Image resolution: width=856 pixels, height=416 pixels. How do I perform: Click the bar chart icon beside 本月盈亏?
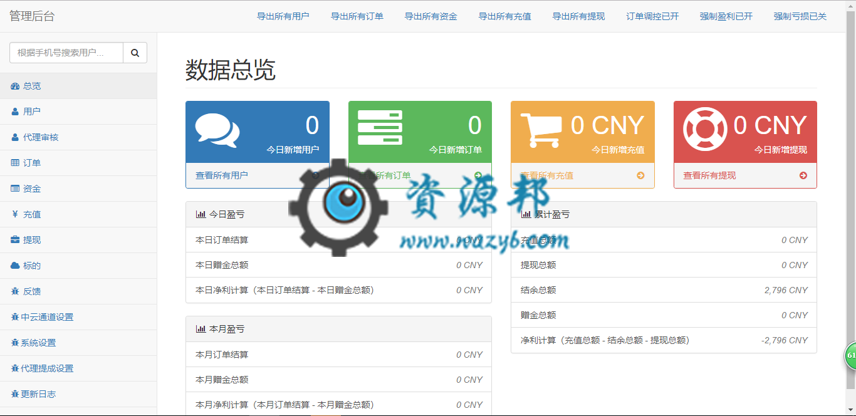(201, 329)
